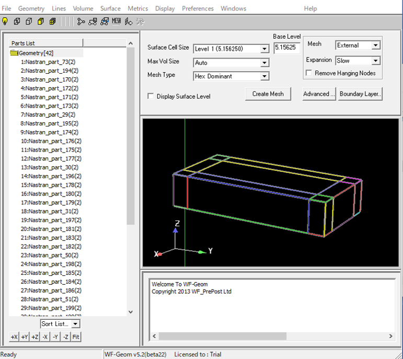Select part 28:Nastran_part_51(2)
Screen dimensions: 403x359
pos(50,299)
